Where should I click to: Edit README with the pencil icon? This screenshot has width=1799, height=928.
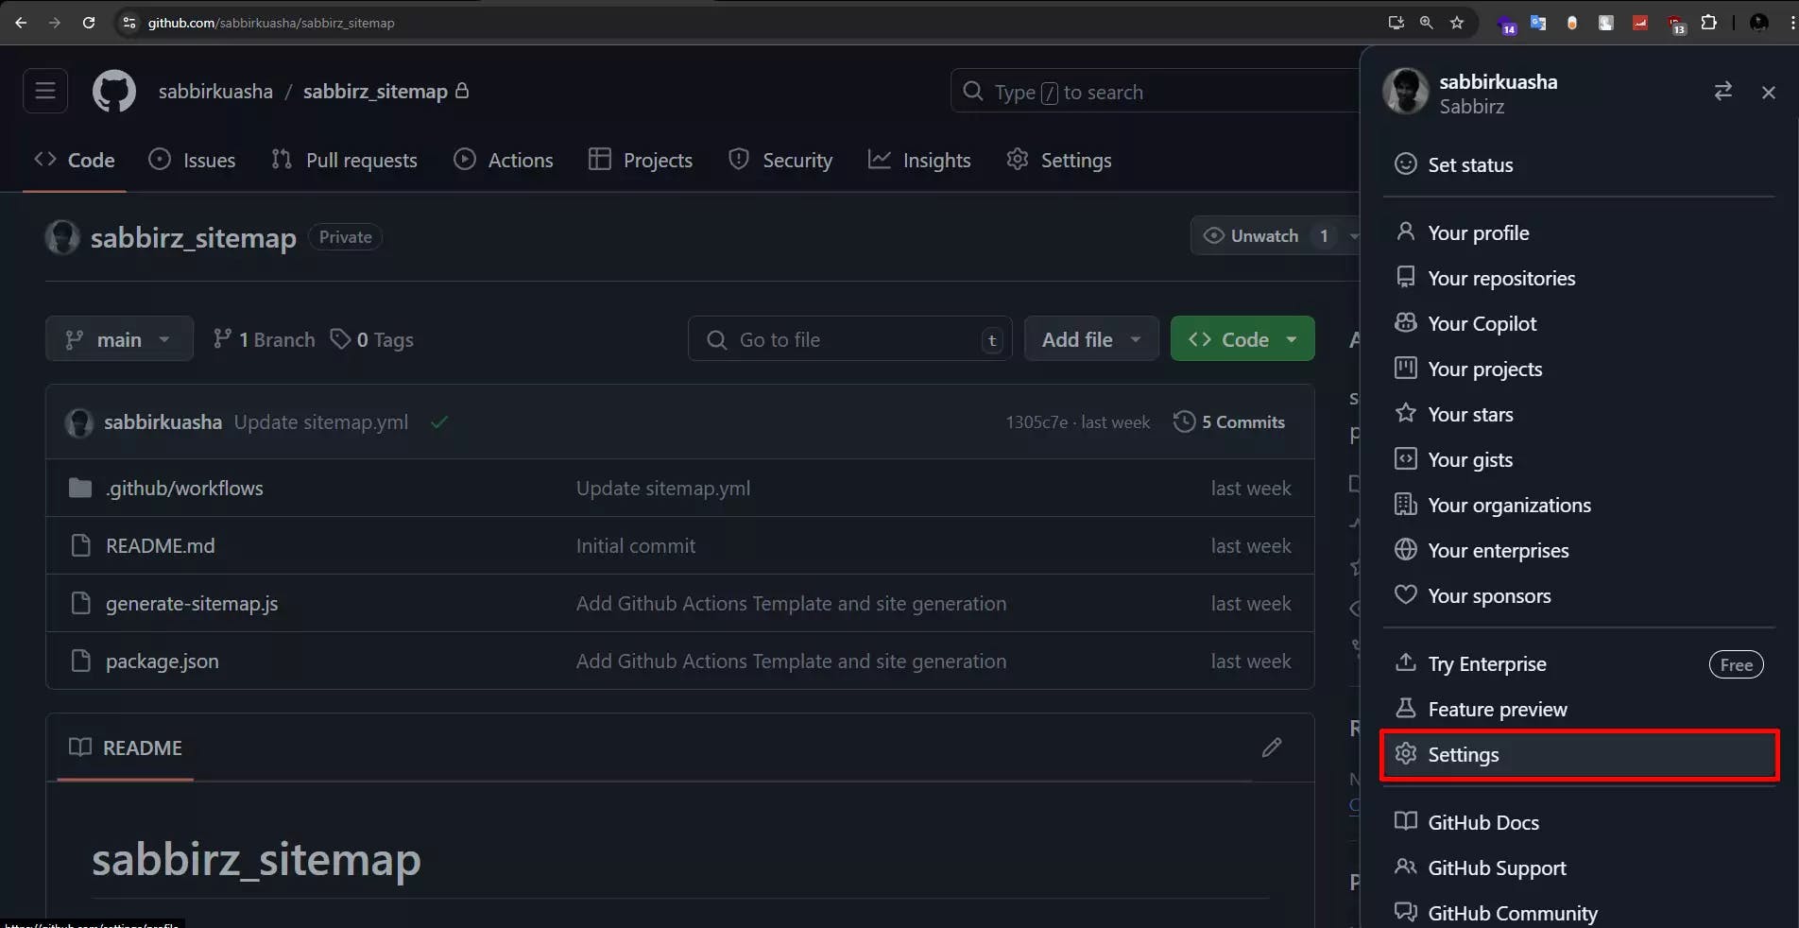[1272, 748]
